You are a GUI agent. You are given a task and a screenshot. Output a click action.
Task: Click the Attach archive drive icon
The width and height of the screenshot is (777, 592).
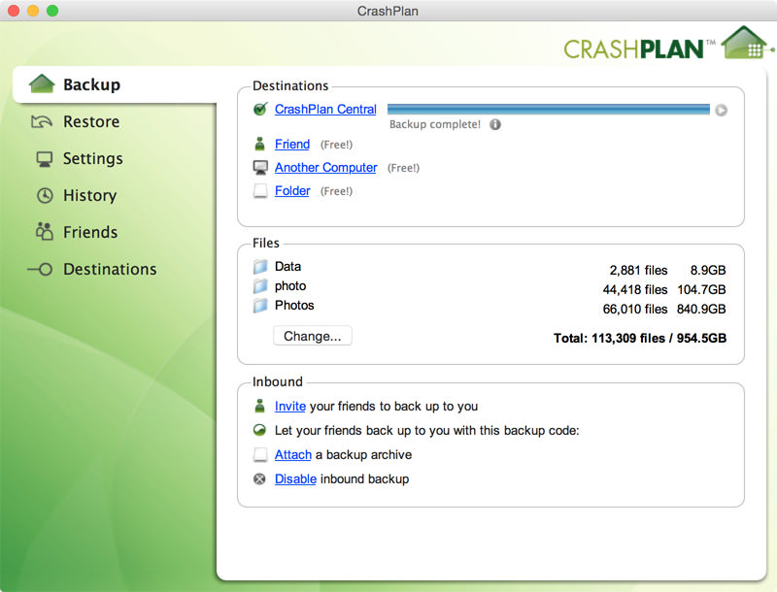click(x=260, y=454)
